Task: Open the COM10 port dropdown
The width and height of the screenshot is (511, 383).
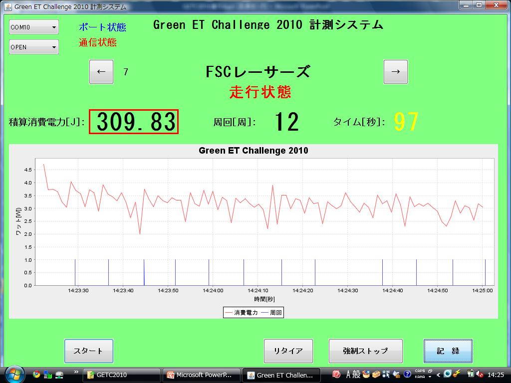Action: [x=33, y=27]
